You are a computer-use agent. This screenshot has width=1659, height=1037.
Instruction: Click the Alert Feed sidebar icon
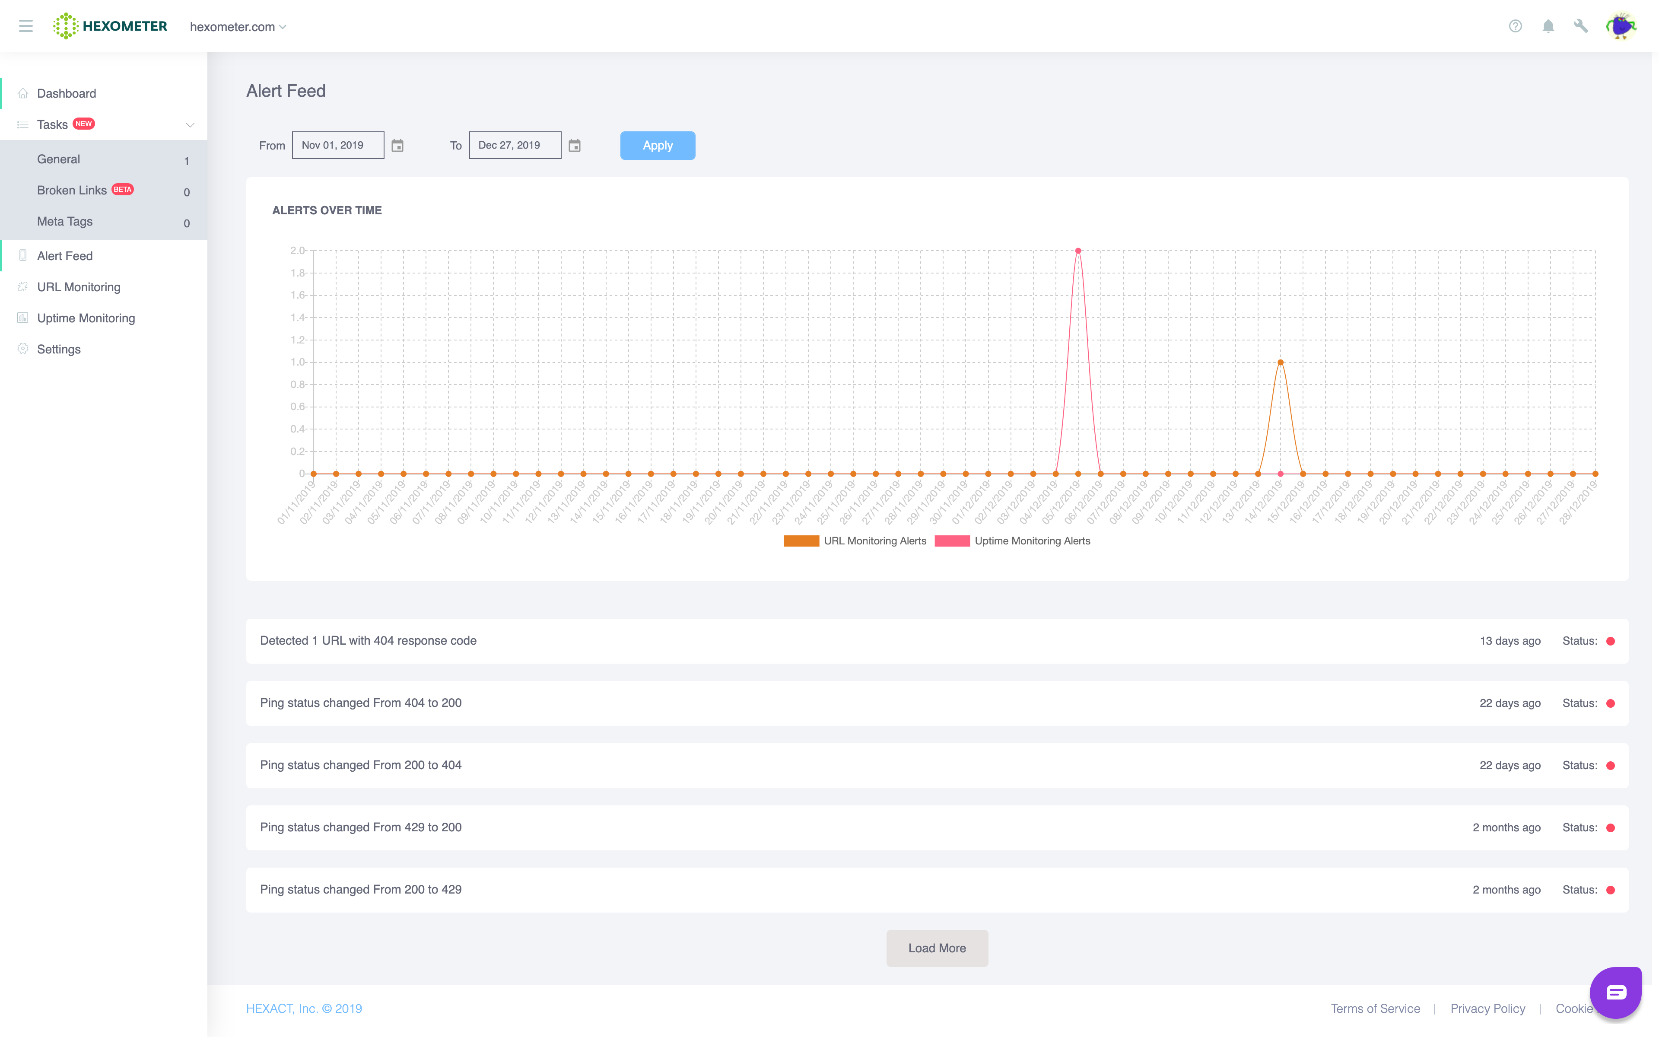pos(22,255)
